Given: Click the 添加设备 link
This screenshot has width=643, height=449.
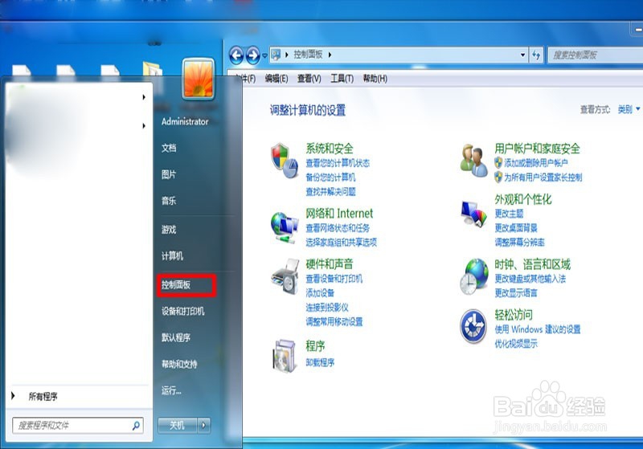Looking at the screenshot, I should click(x=320, y=293).
